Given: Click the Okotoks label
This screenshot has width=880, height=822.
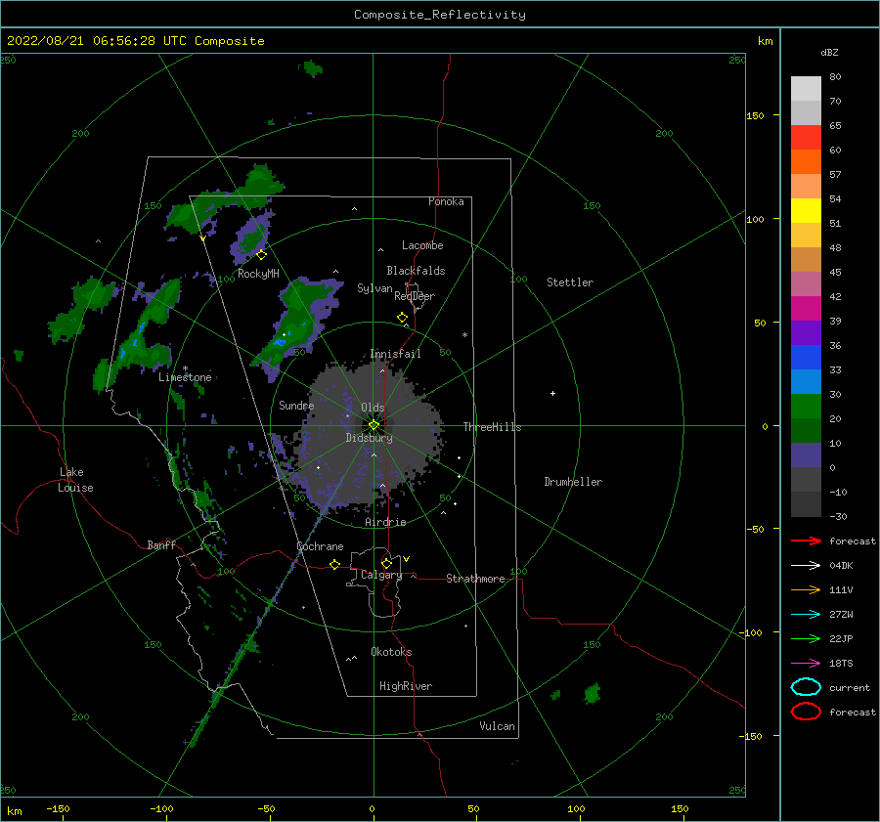Looking at the screenshot, I should pyautogui.click(x=391, y=651).
